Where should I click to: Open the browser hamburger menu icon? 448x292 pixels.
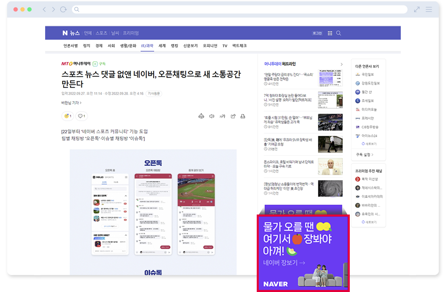click(x=429, y=10)
